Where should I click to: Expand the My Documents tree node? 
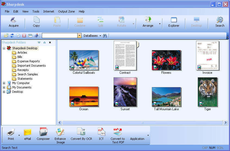(4, 88)
